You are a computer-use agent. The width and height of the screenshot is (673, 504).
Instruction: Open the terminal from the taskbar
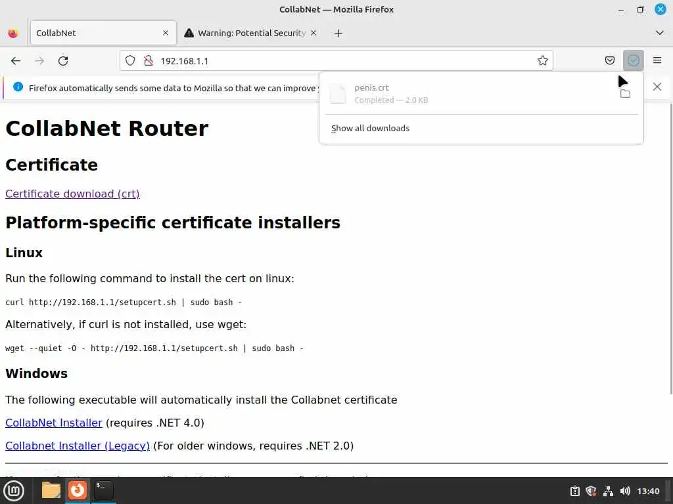coord(103,490)
